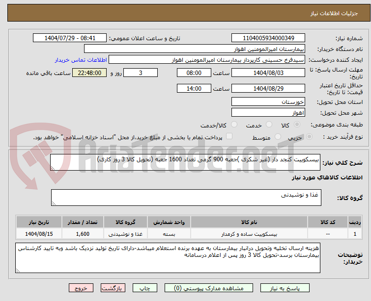Click the ردیف column header

point(355,222)
